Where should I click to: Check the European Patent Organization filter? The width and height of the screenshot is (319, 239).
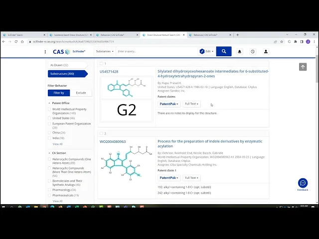point(49,123)
